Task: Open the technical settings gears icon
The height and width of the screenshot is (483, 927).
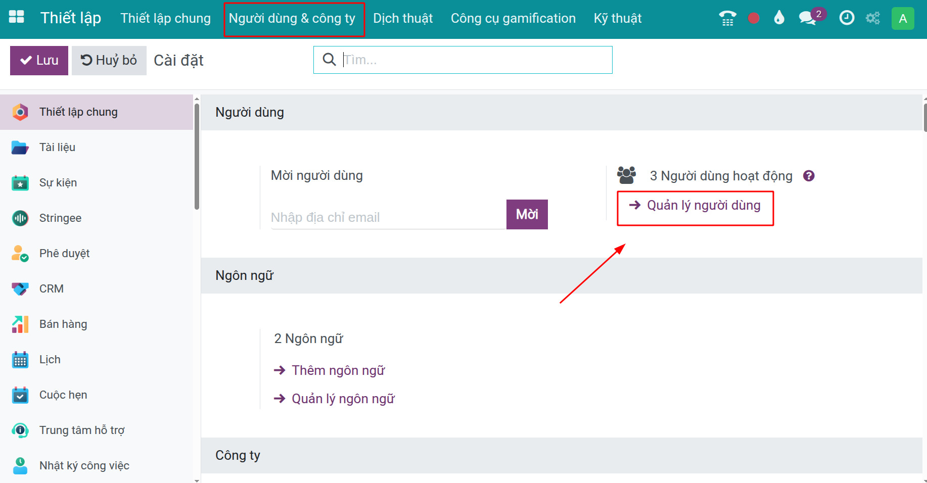Action: [x=872, y=17]
